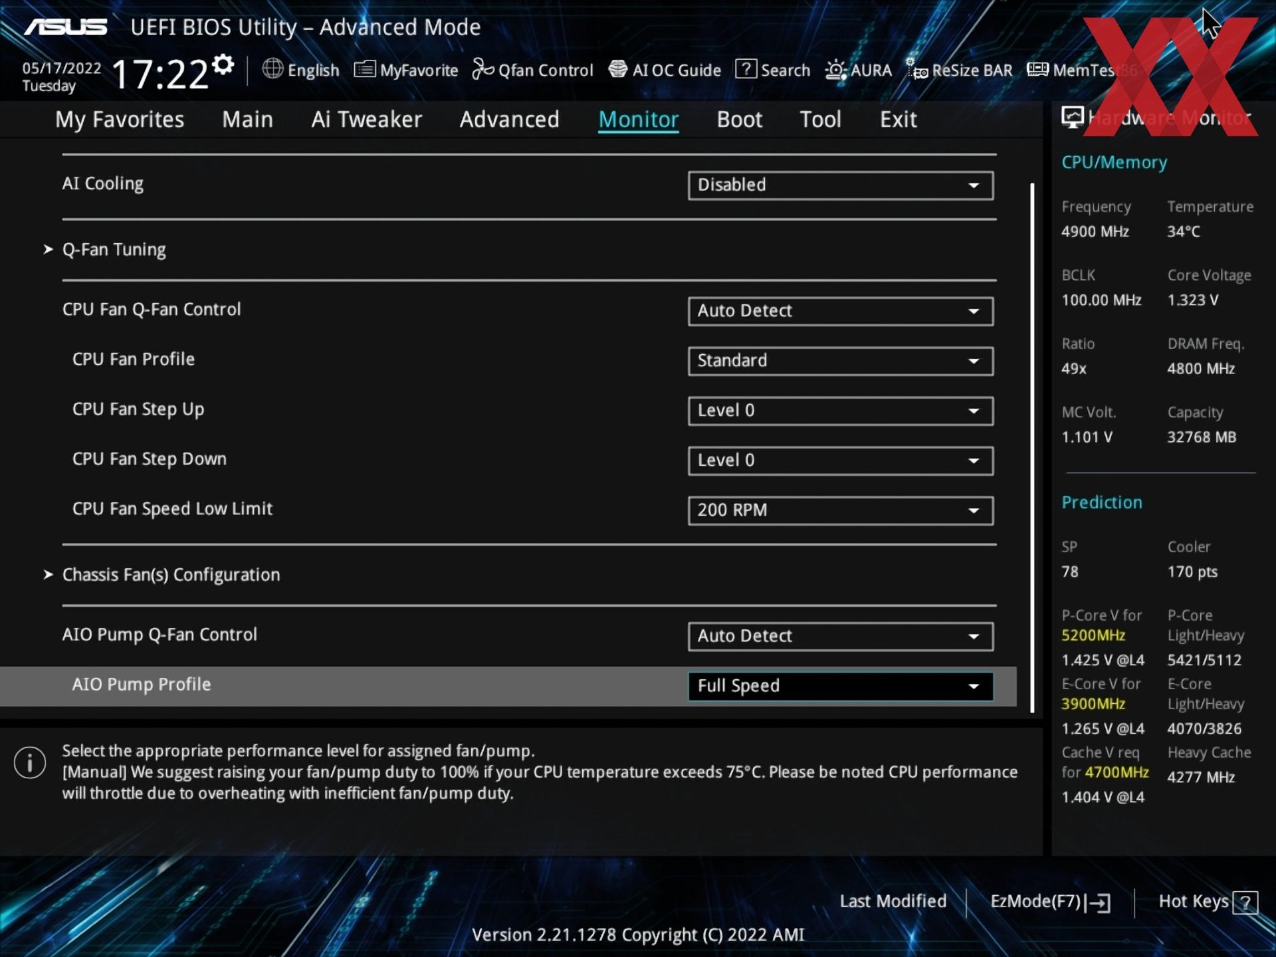Click Last Modified at the bottom
This screenshot has width=1276, height=957.
(893, 901)
